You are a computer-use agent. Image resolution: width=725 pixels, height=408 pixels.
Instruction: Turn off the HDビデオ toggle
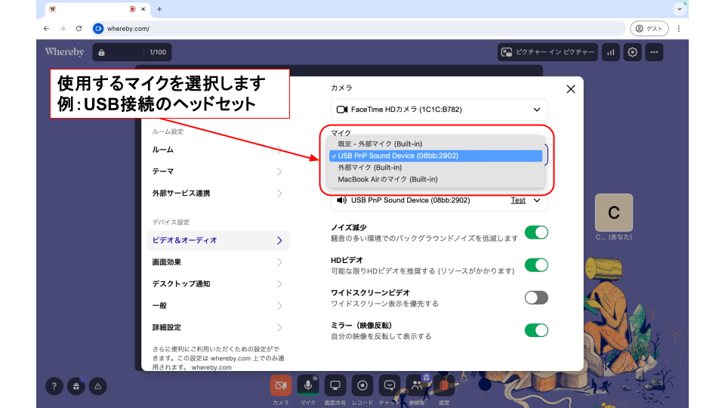(x=536, y=264)
